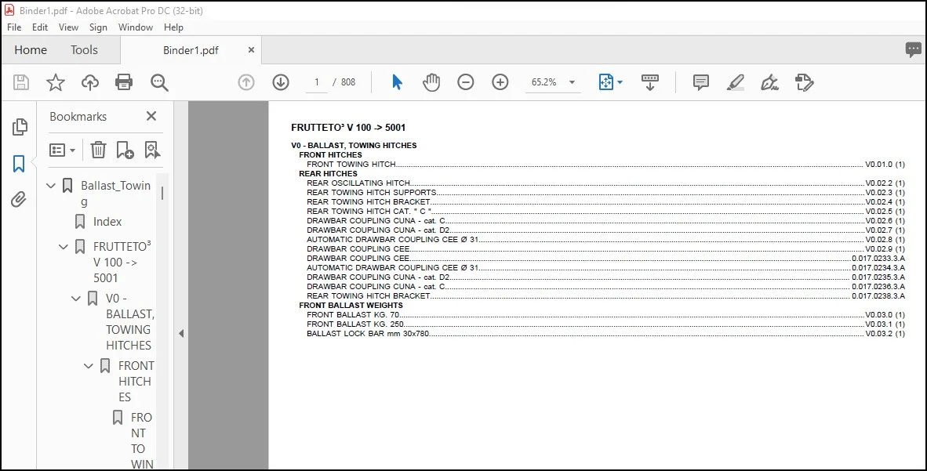
Task: Go to next page arrow
Action: (281, 82)
